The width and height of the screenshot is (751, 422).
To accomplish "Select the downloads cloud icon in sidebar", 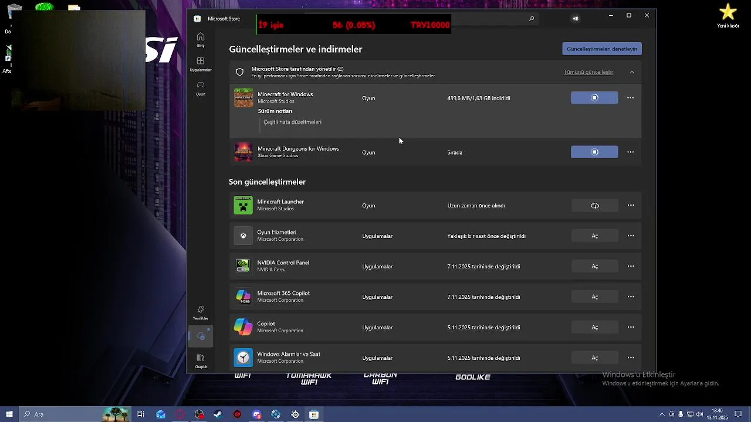I will pos(201,336).
